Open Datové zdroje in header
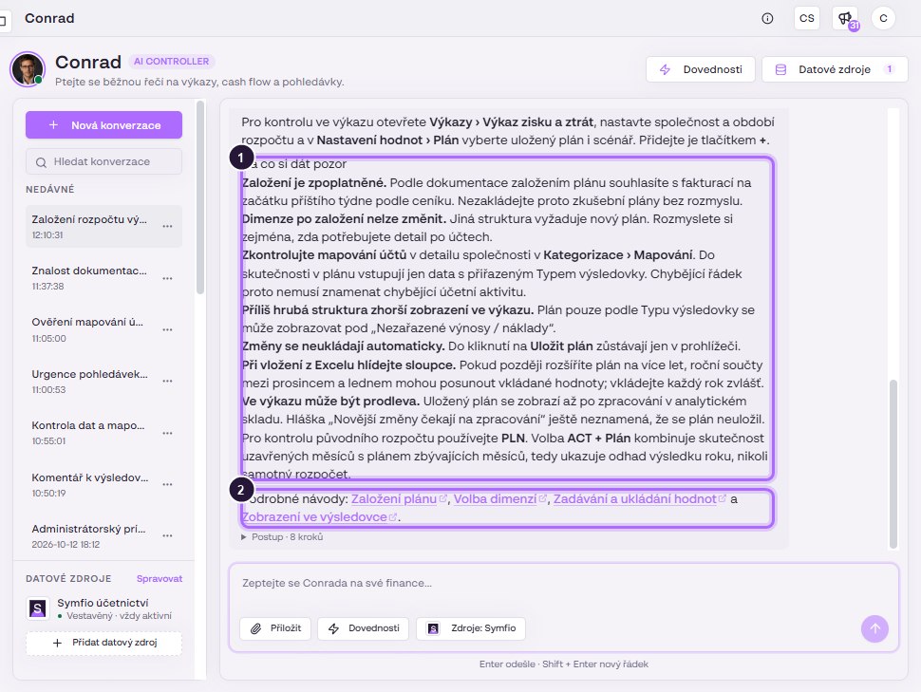This screenshot has width=921, height=692. [x=835, y=69]
